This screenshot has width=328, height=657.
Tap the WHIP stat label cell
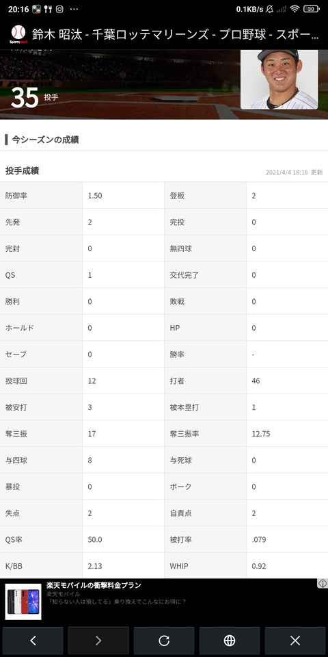click(x=205, y=566)
